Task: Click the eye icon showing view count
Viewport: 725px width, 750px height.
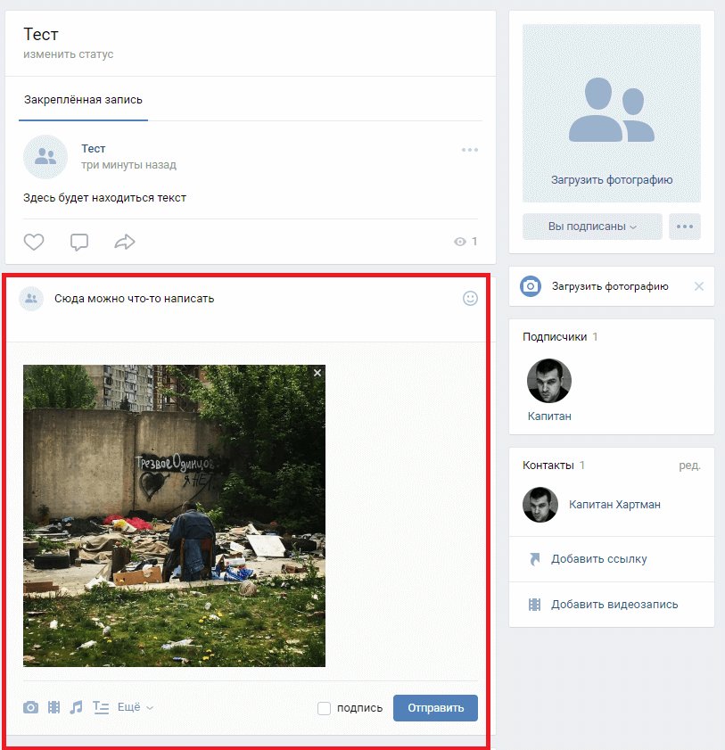Action: (x=461, y=242)
